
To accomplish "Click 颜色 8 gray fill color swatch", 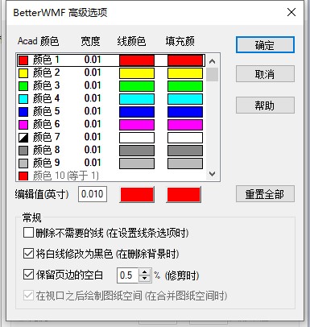I will pyautogui.click(x=185, y=151).
